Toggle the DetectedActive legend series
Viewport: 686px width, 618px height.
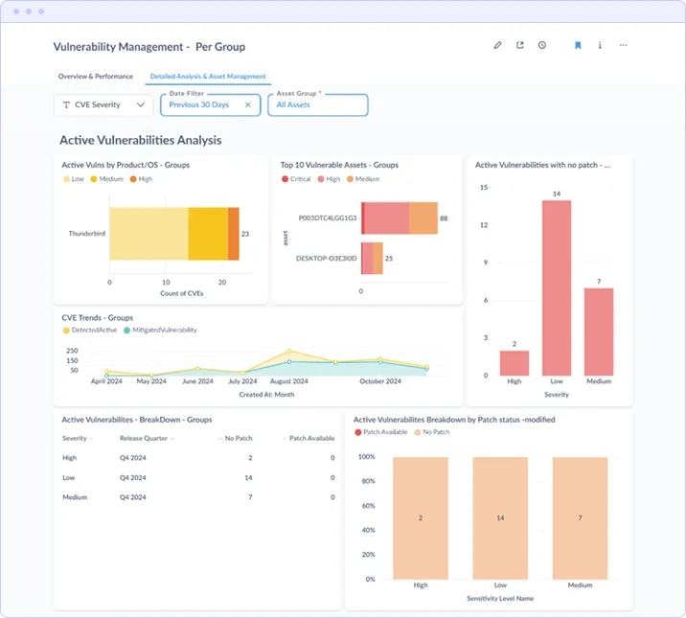(x=90, y=331)
